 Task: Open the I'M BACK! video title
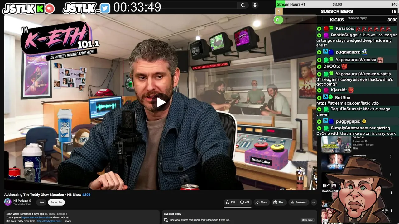coord(358,137)
